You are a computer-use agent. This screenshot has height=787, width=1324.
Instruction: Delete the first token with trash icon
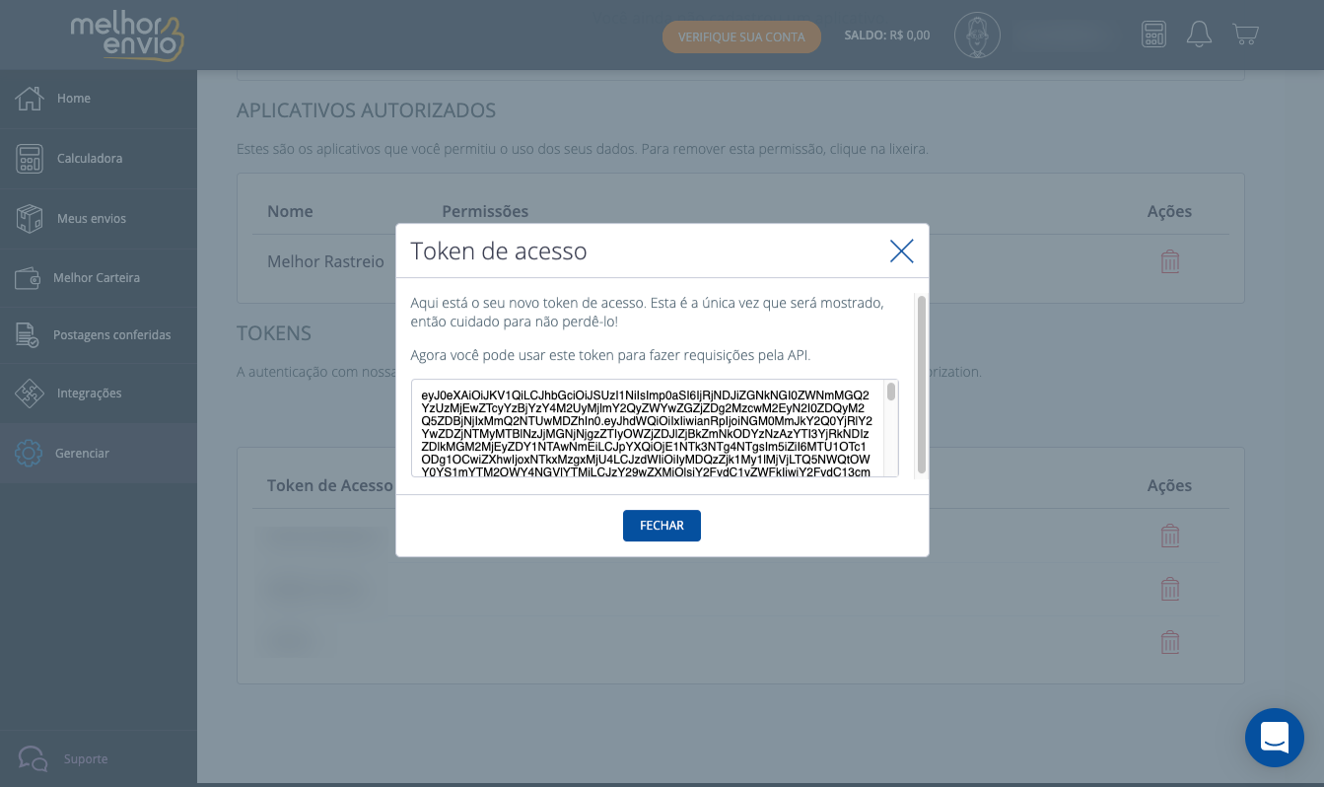tap(1170, 537)
